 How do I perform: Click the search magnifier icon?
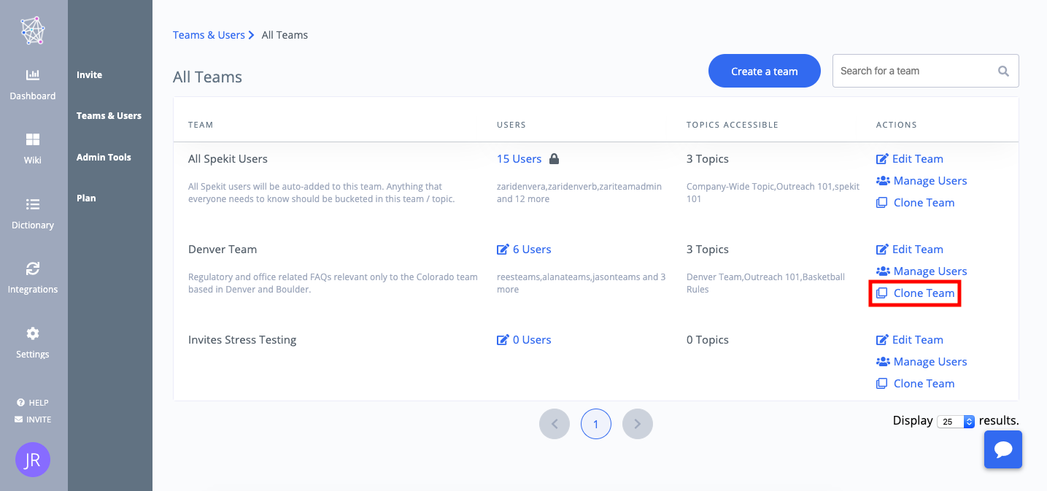pyautogui.click(x=1003, y=71)
